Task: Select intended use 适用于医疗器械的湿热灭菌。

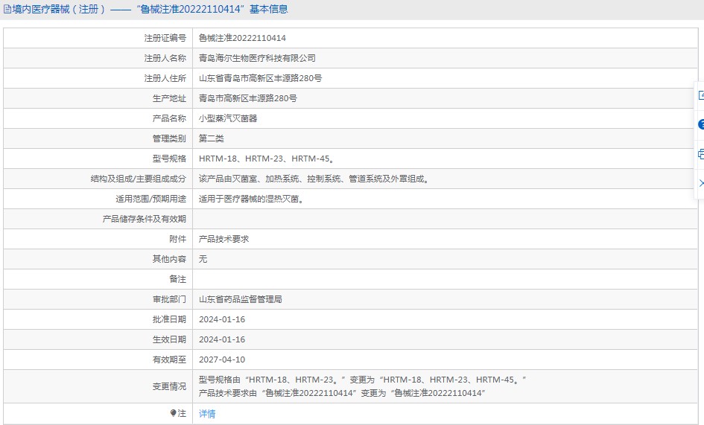Action: (253, 199)
